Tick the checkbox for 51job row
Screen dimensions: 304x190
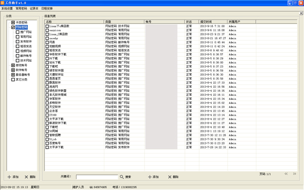[47, 139]
